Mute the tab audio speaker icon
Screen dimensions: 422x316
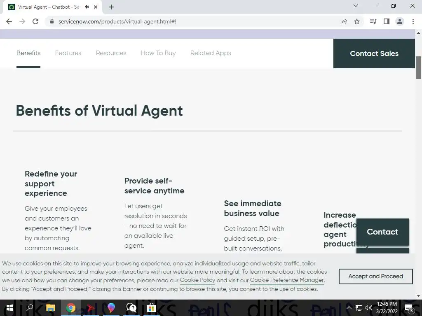coord(87,7)
